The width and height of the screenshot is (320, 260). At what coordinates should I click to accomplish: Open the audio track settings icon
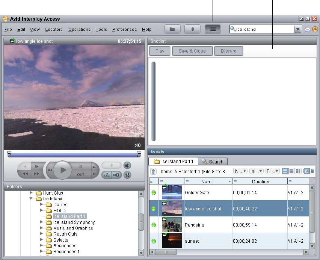127,175
